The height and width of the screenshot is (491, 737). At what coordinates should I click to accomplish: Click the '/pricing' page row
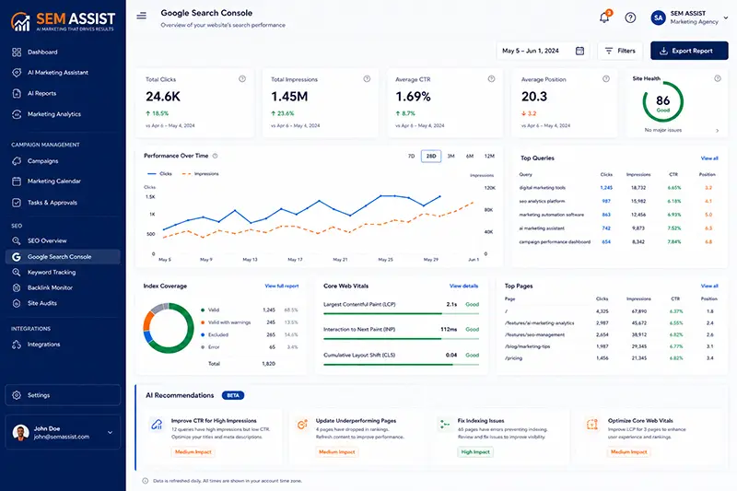click(611, 358)
